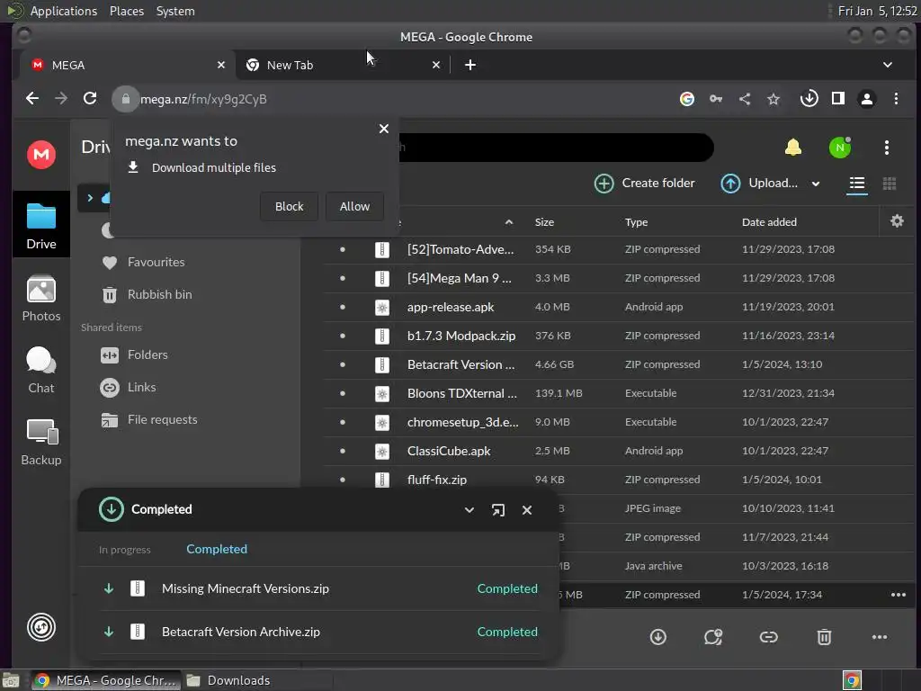Open Chrome downloads icon

tap(809, 99)
